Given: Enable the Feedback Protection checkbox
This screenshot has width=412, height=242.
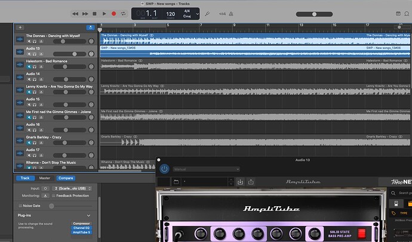Looking at the screenshot, I should [x=54, y=196].
